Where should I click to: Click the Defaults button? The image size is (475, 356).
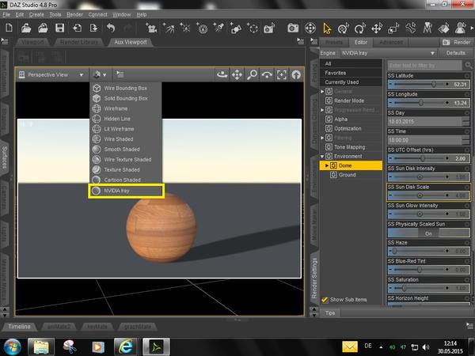tap(456, 53)
